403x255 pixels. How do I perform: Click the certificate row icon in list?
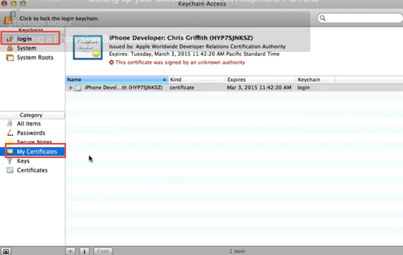pyautogui.click(x=78, y=88)
